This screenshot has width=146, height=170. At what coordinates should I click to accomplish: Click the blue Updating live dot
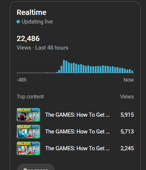(18, 22)
